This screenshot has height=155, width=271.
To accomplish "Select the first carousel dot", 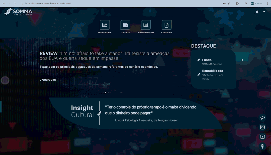I will click(x=103, y=93).
